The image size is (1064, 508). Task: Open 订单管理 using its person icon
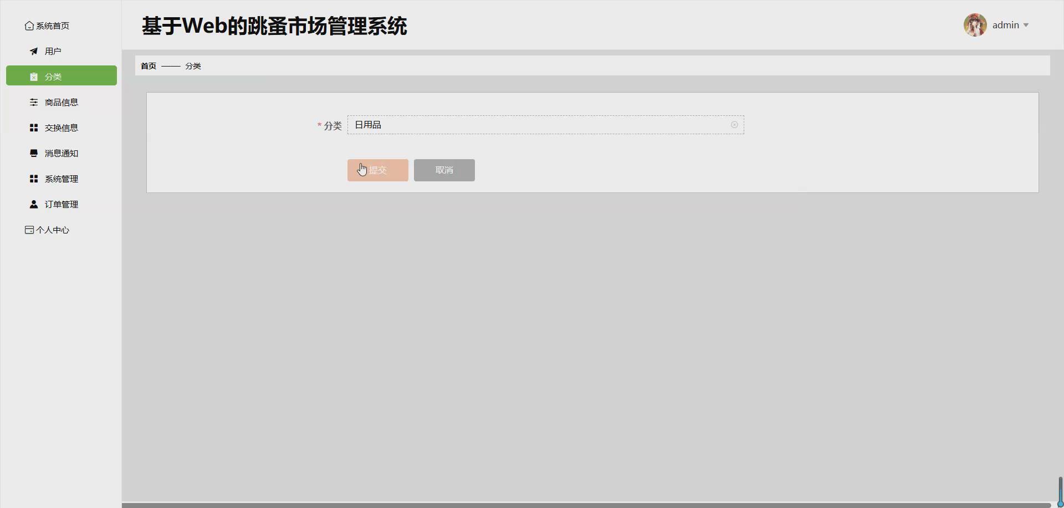[x=33, y=204]
